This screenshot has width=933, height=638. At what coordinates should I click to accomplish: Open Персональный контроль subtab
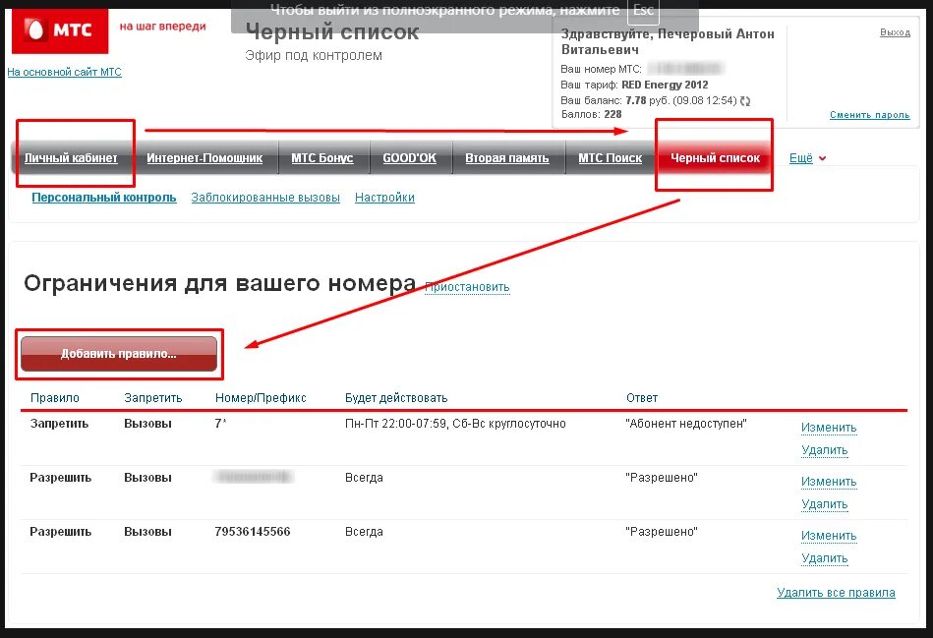click(104, 197)
